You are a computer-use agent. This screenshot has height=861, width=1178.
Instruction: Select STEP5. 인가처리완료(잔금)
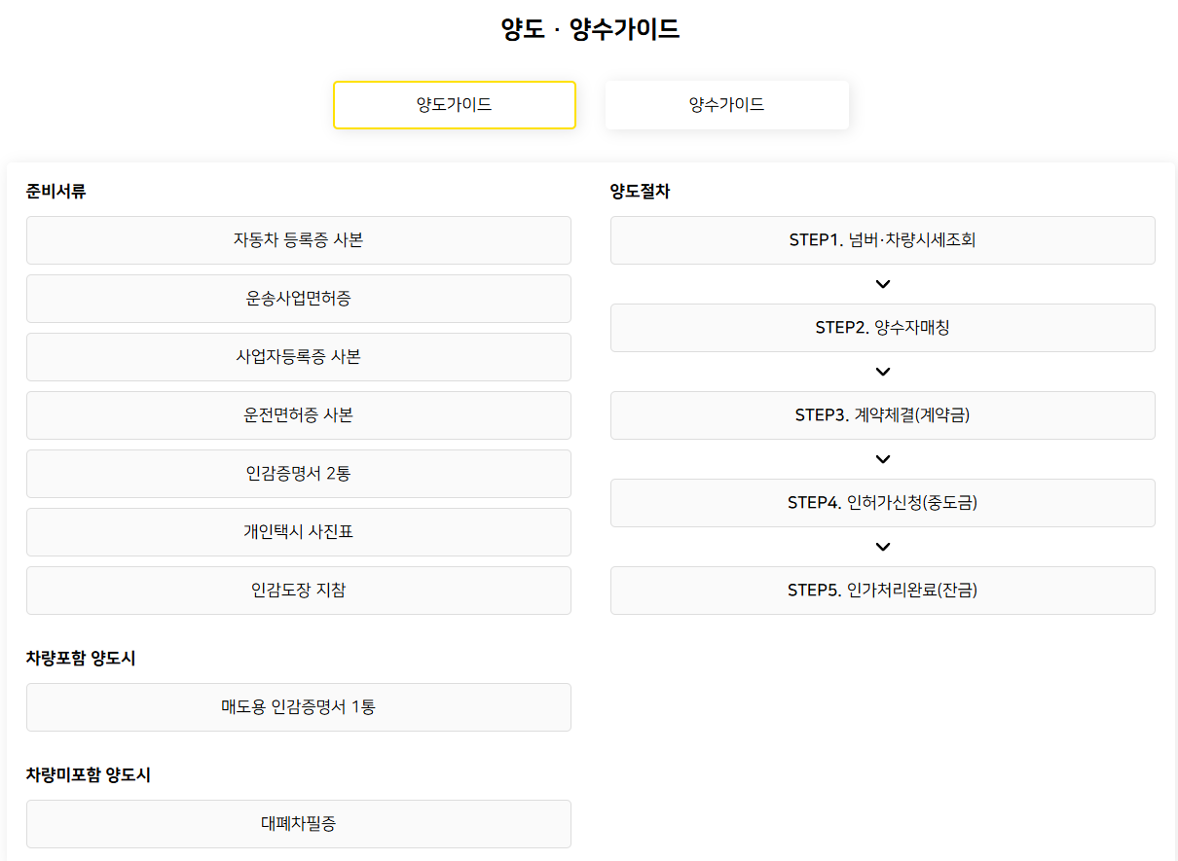[x=883, y=591]
